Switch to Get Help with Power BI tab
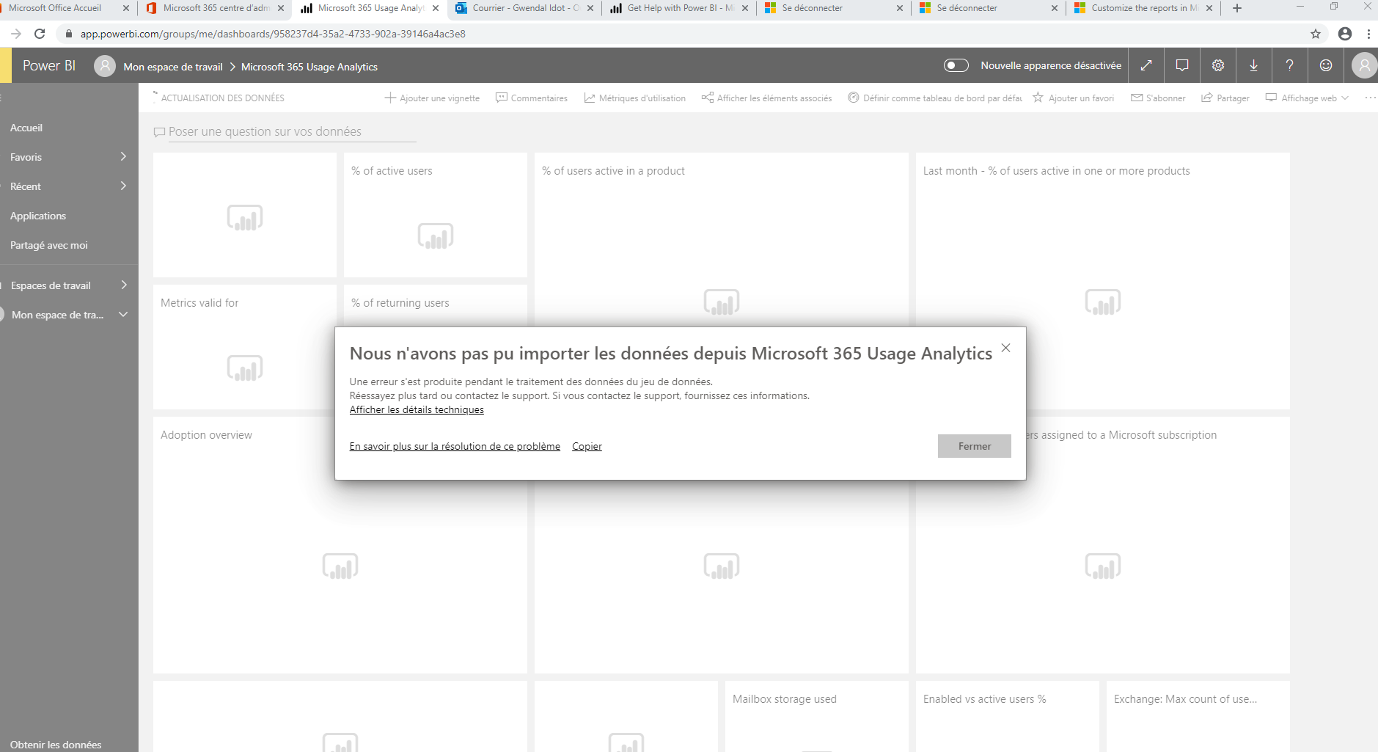The width and height of the screenshot is (1378, 752). pos(678,8)
